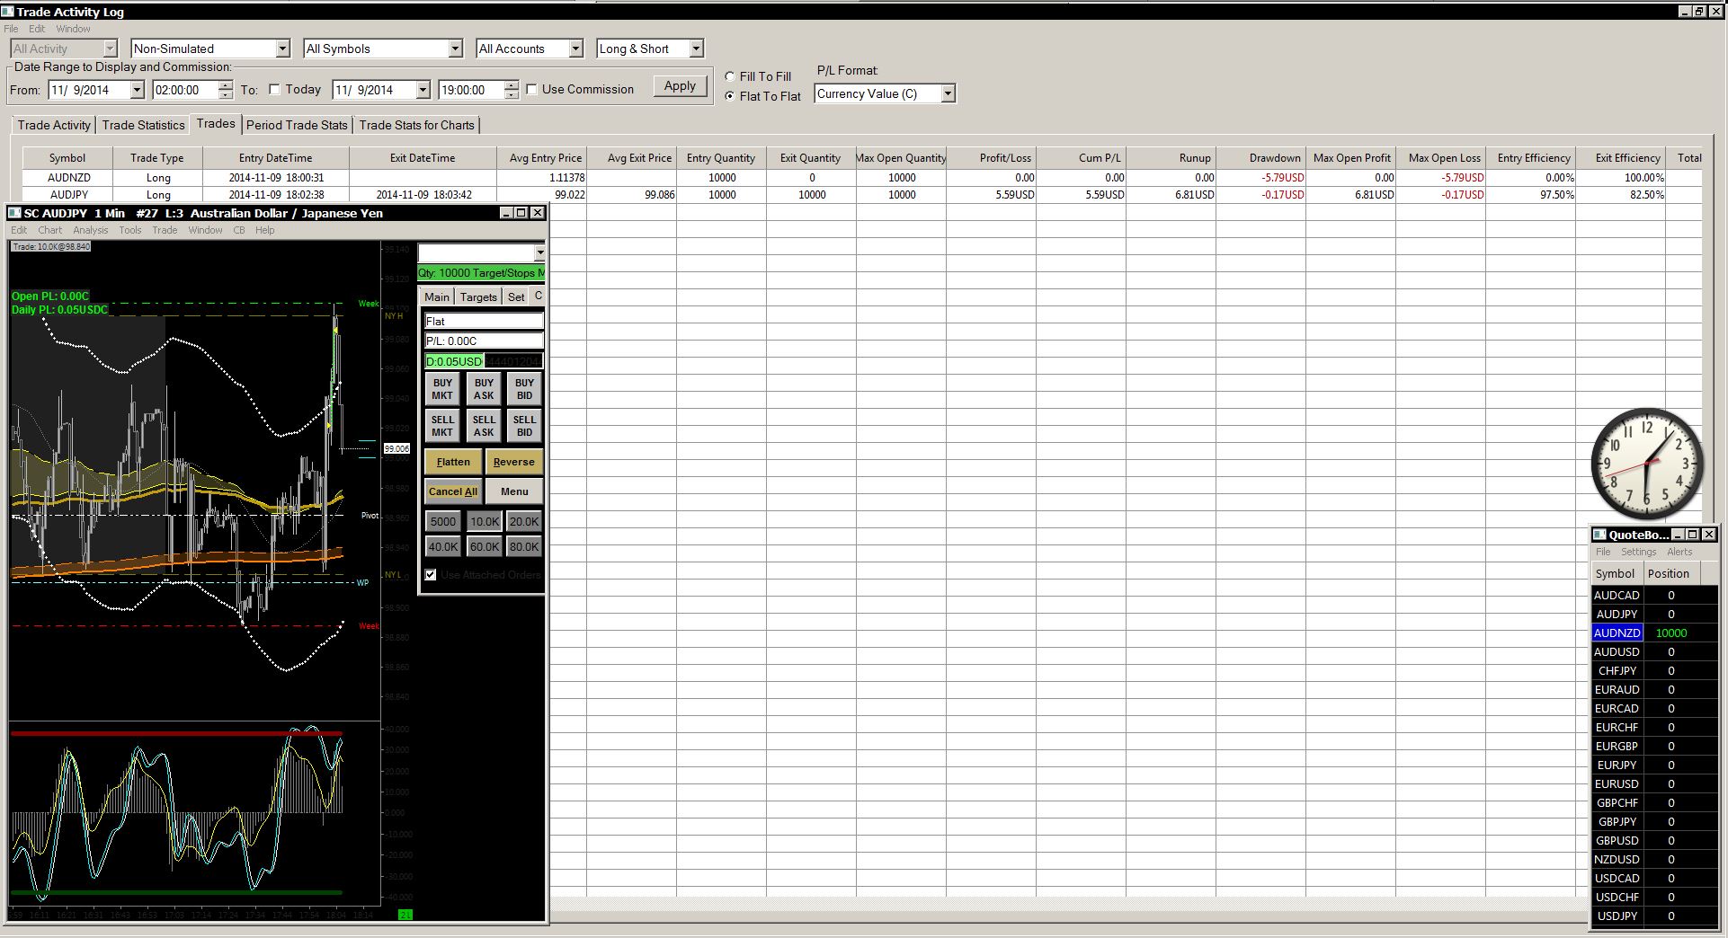
Task: Click the Flatten button
Action: tap(453, 462)
